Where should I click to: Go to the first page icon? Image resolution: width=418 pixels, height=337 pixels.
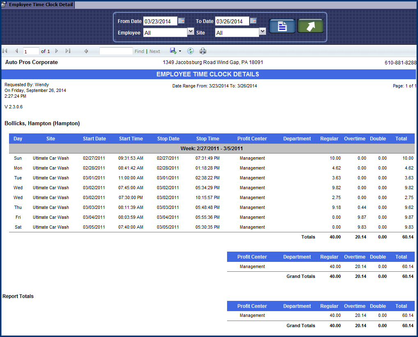pos(5,50)
